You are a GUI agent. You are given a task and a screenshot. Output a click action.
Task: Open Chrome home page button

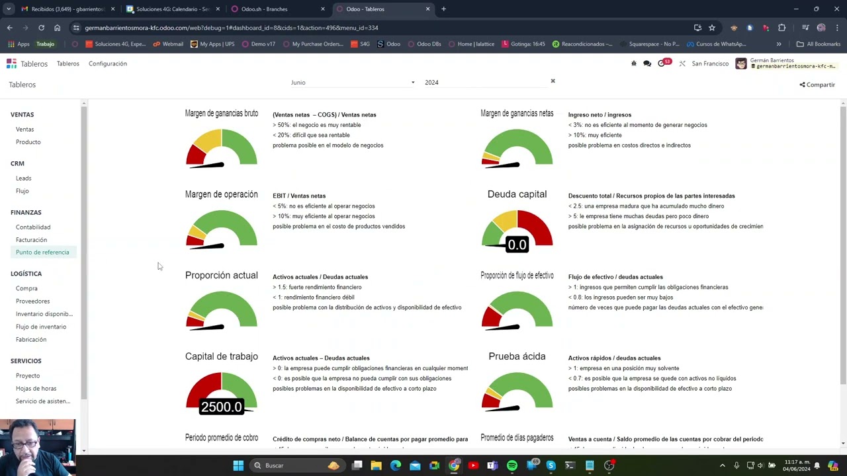(x=57, y=28)
